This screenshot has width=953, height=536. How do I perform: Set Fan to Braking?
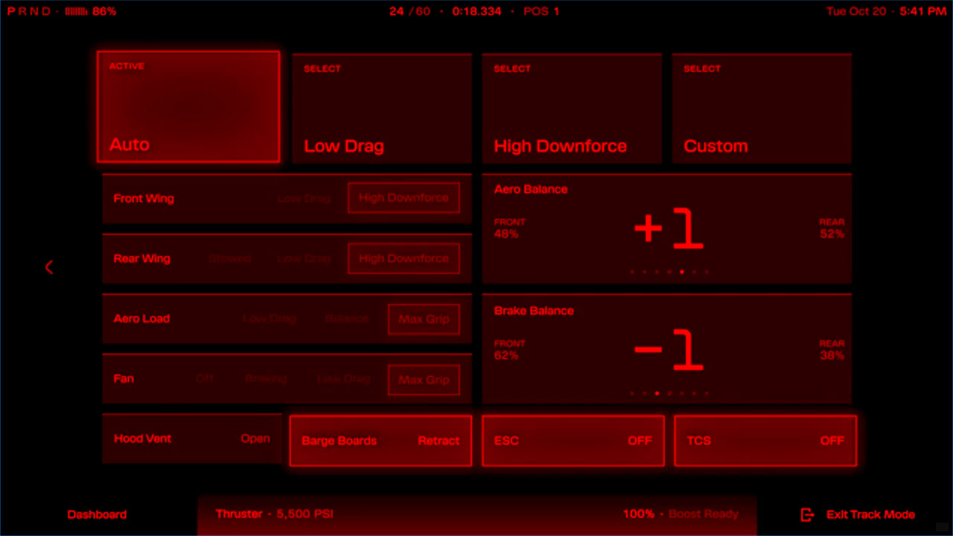[x=266, y=378]
